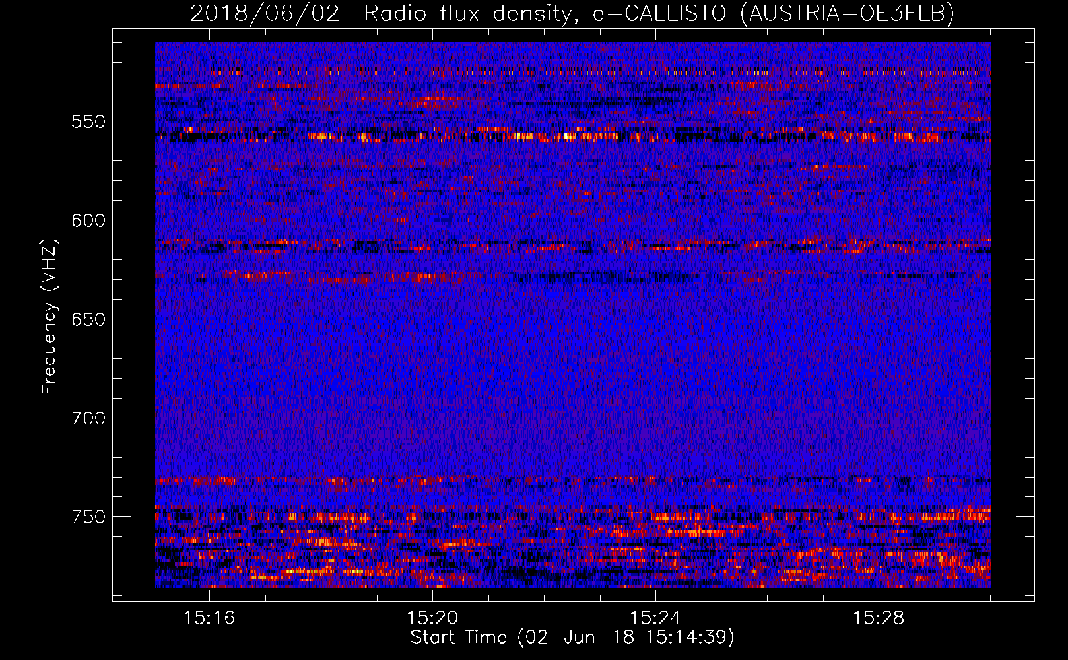Screen dimensions: 1068x660
Task: Click the 15:24 time tick label
Action: 655,618
